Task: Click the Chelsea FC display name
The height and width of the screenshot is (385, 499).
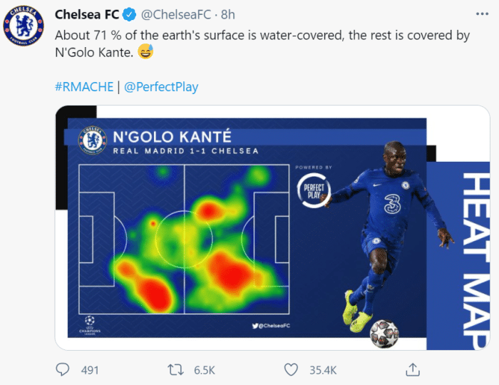Action: pos(86,14)
